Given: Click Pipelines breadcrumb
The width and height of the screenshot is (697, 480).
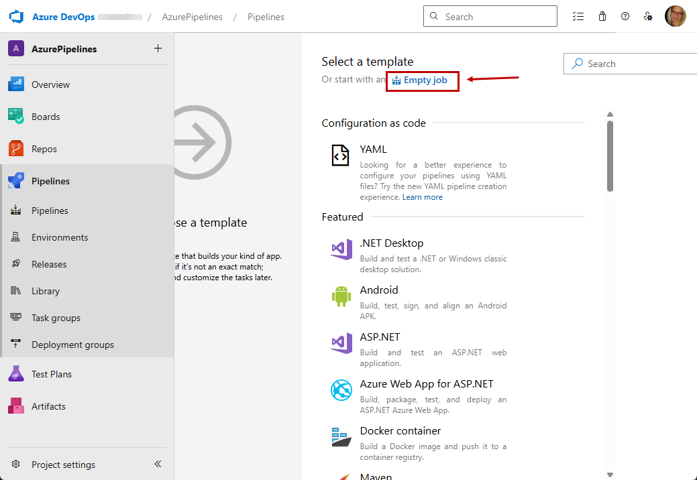Looking at the screenshot, I should point(266,17).
